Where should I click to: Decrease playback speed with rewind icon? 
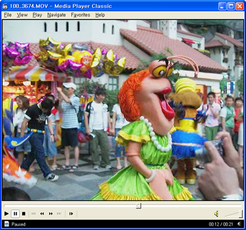click(x=42, y=214)
